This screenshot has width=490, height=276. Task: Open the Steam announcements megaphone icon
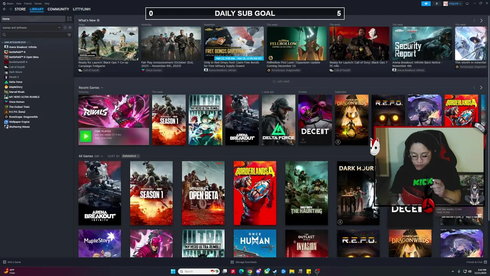426,3
